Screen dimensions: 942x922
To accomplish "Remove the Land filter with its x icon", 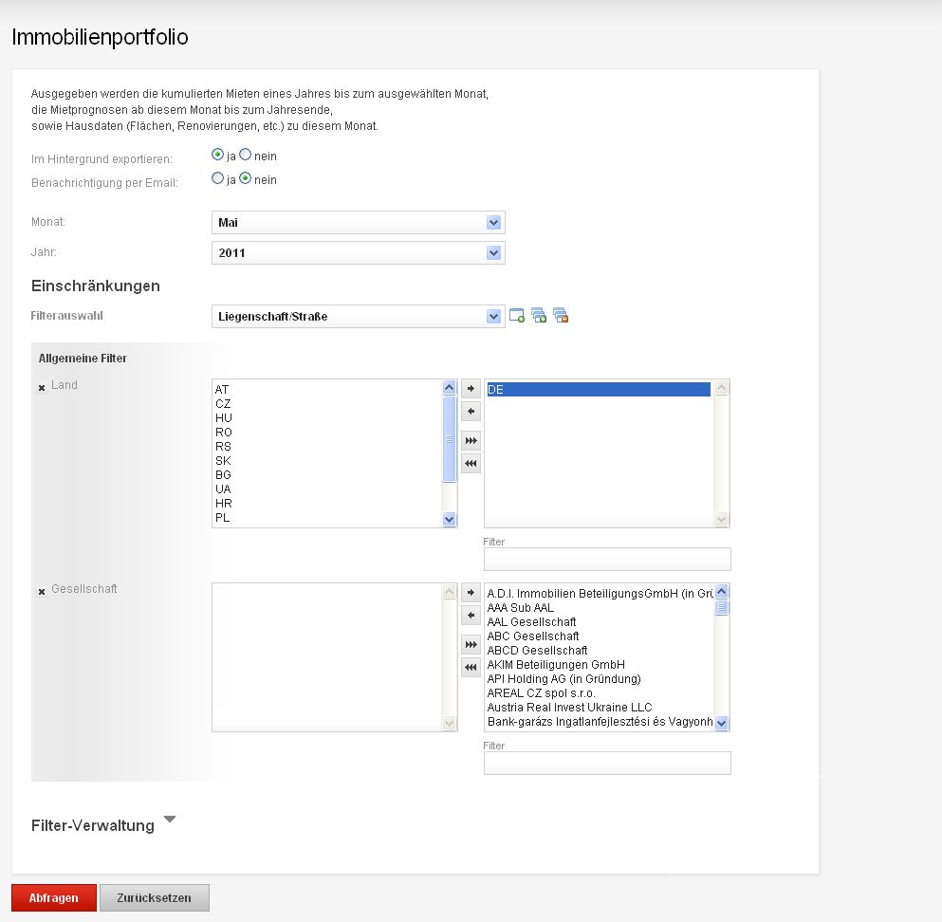I will pyautogui.click(x=41, y=388).
